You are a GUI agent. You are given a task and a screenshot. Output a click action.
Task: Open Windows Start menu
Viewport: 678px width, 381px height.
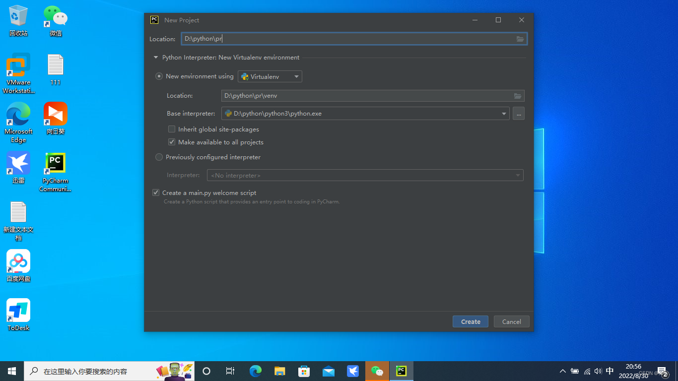coord(12,371)
